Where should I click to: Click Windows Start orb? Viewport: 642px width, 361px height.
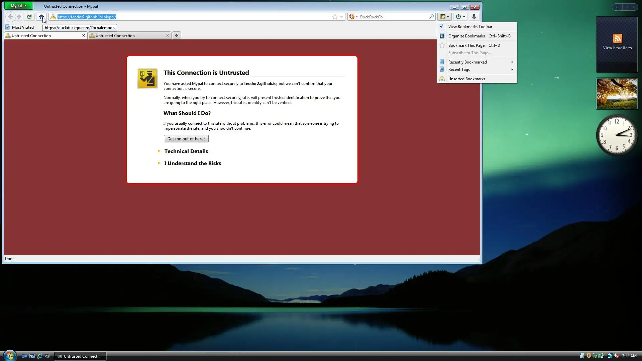(10, 356)
